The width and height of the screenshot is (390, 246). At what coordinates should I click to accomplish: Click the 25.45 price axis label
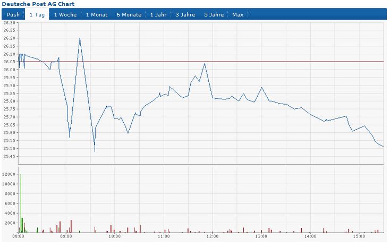pyautogui.click(x=9, y=156)
